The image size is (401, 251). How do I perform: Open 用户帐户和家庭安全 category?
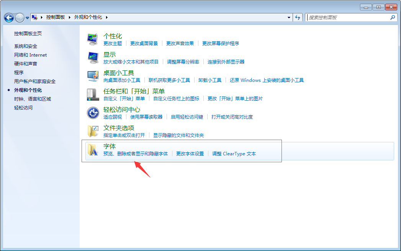35,81
